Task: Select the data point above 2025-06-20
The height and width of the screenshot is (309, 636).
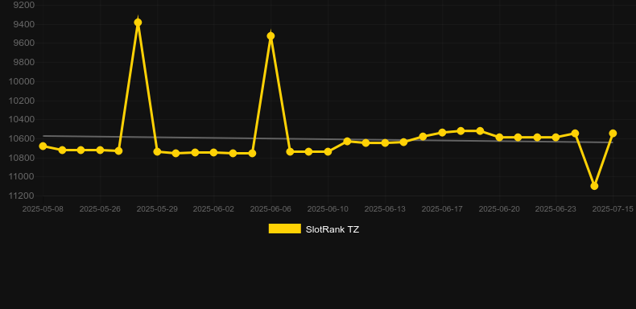Action: click(x=499, y=138)
